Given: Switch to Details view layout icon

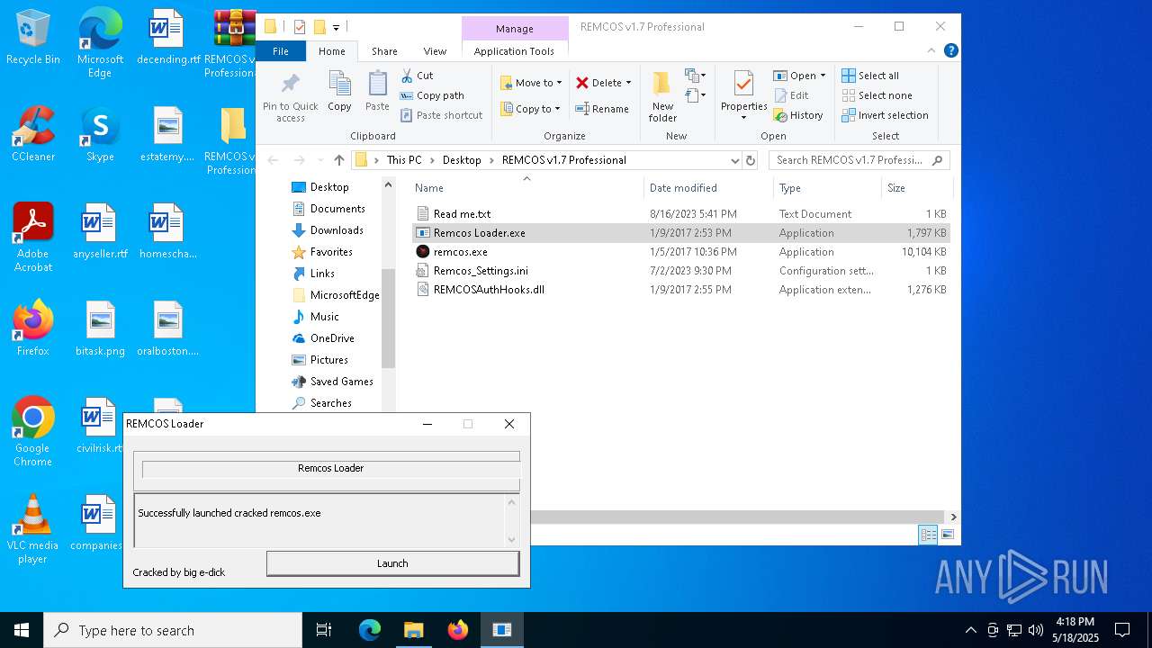Looking at the screenshot, I should click(927, 535).
